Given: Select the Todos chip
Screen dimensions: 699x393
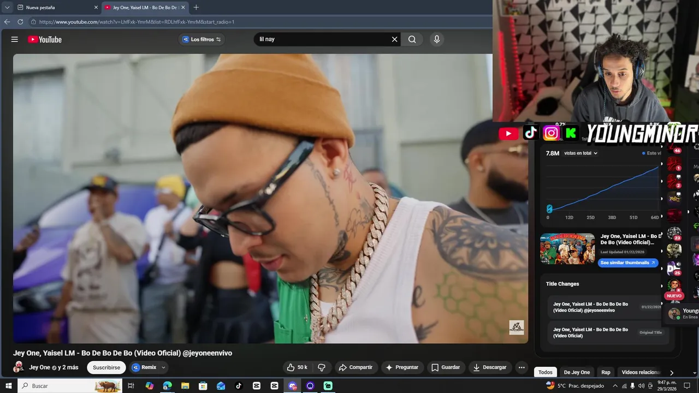Looking at the screenshot, I should pyautogui.click(x=545, y=372).
